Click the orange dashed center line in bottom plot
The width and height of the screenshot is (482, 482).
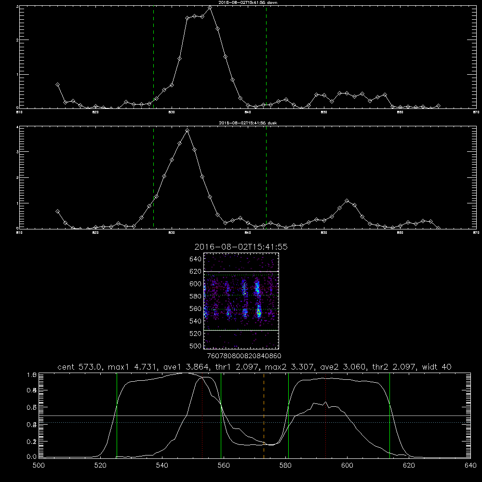[264, 415]
